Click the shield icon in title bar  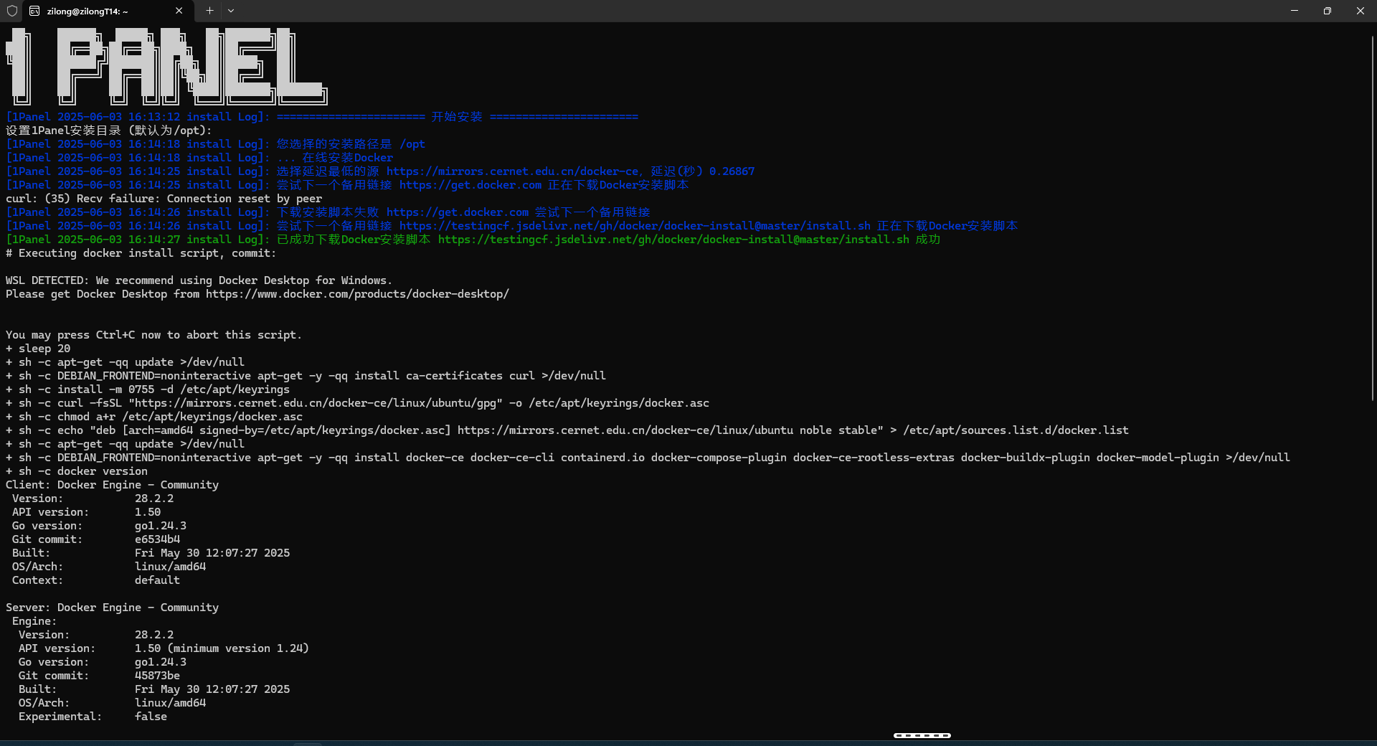[11, 11]
